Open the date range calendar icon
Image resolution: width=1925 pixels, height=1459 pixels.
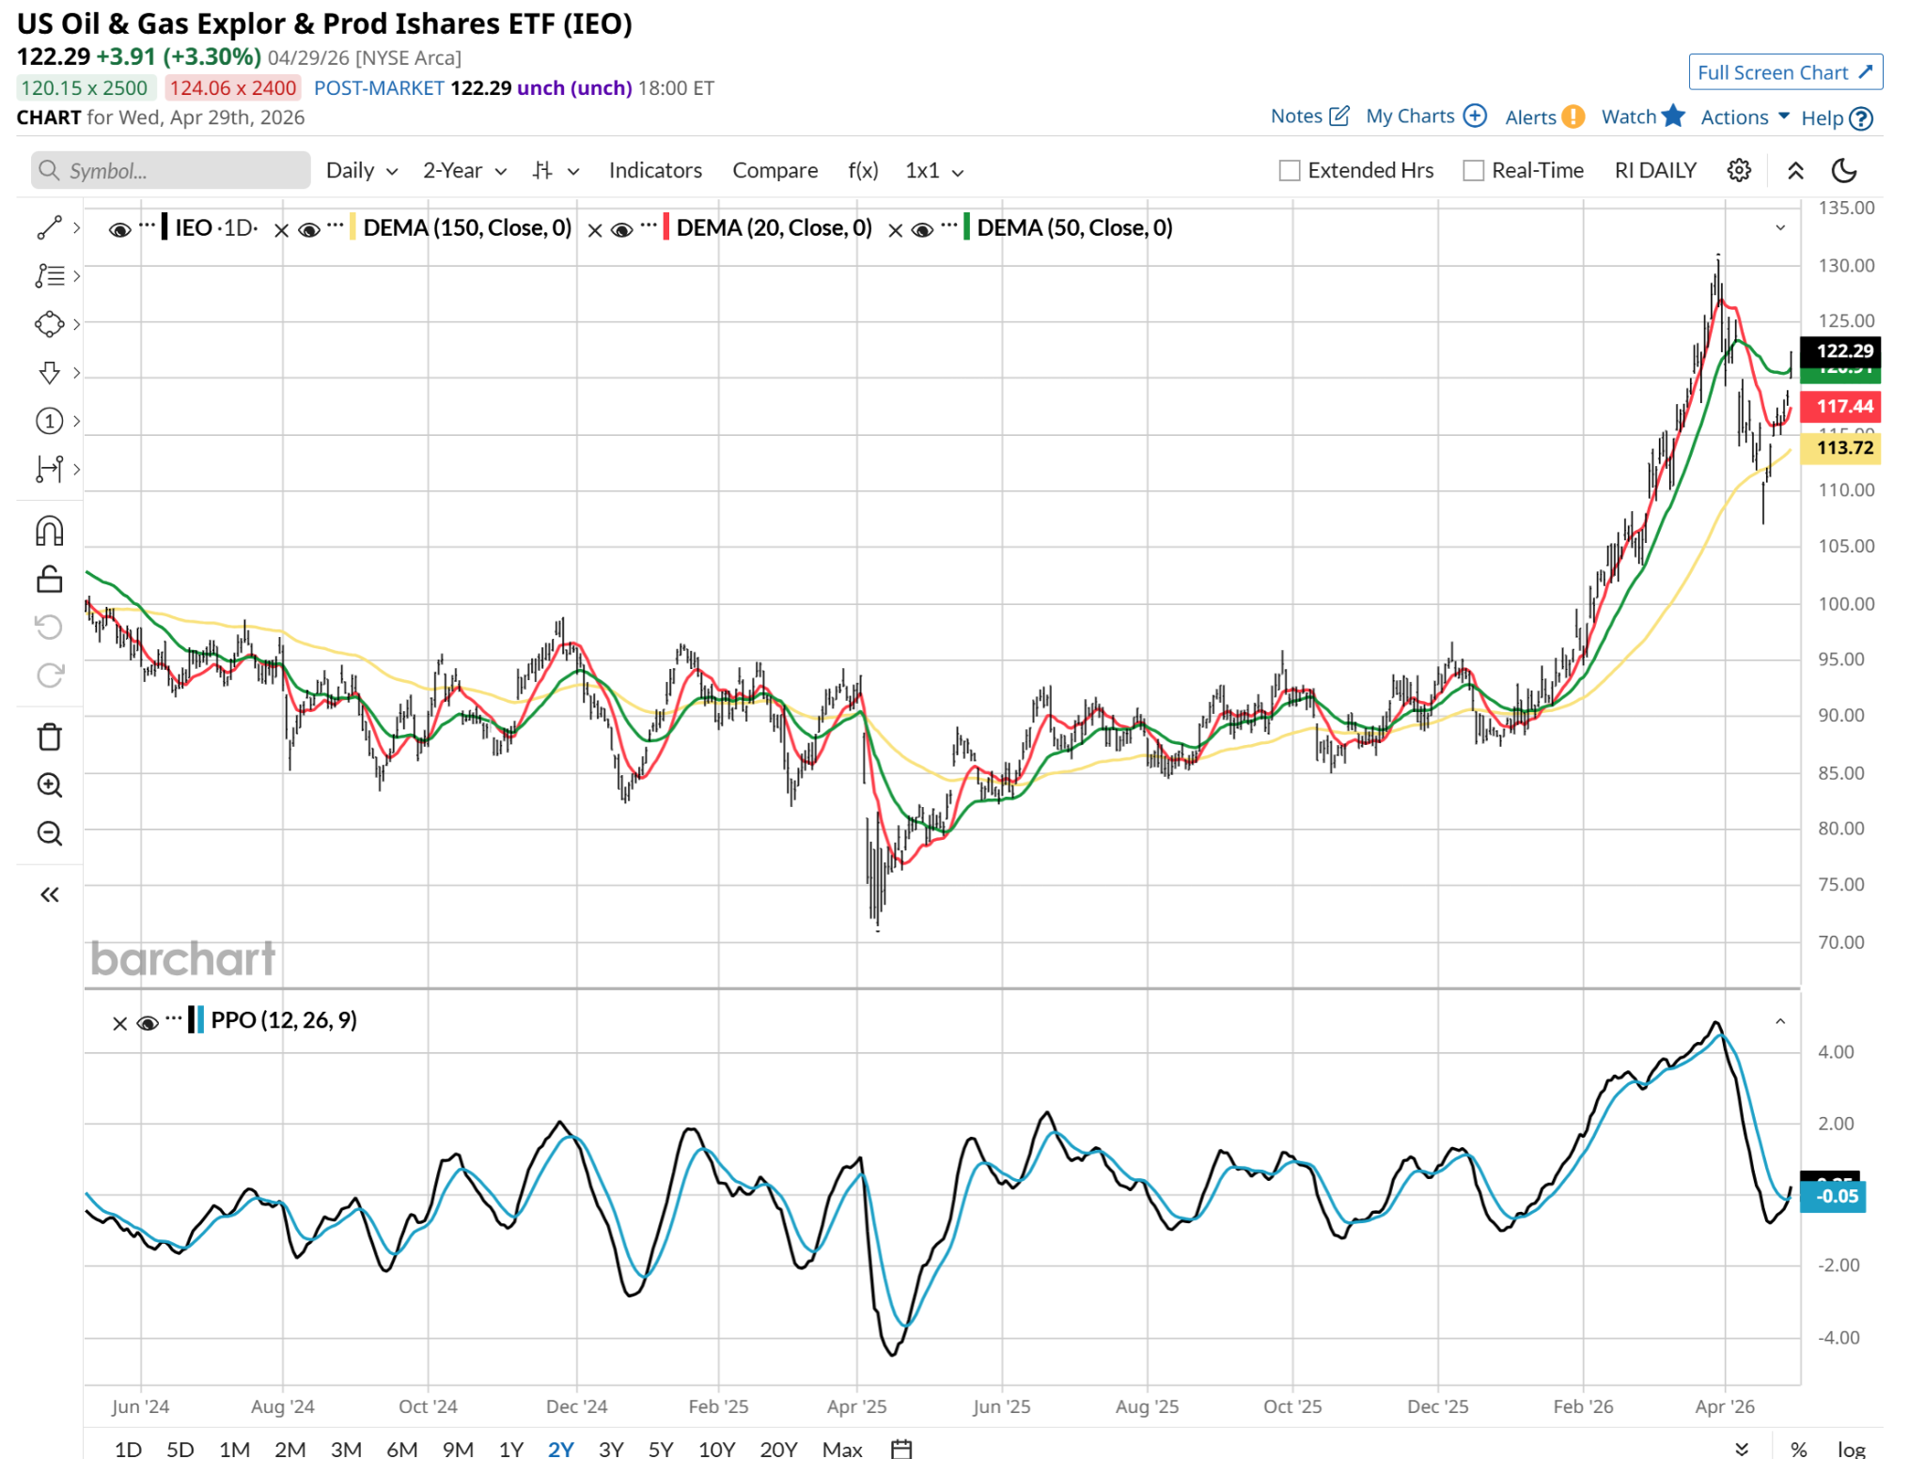(x=900, y=1448)
